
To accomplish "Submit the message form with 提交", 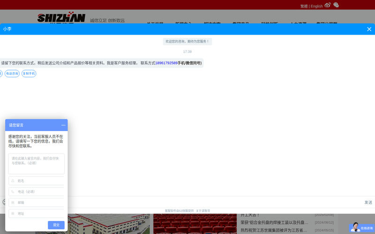I will click(56, 225).
